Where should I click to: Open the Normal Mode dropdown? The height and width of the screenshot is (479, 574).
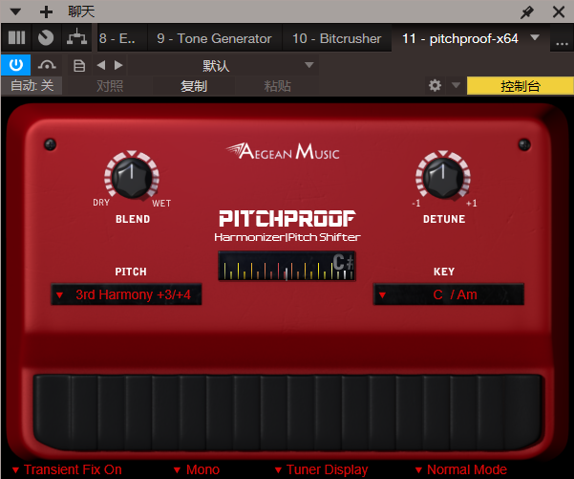click(x=461, y=469)
